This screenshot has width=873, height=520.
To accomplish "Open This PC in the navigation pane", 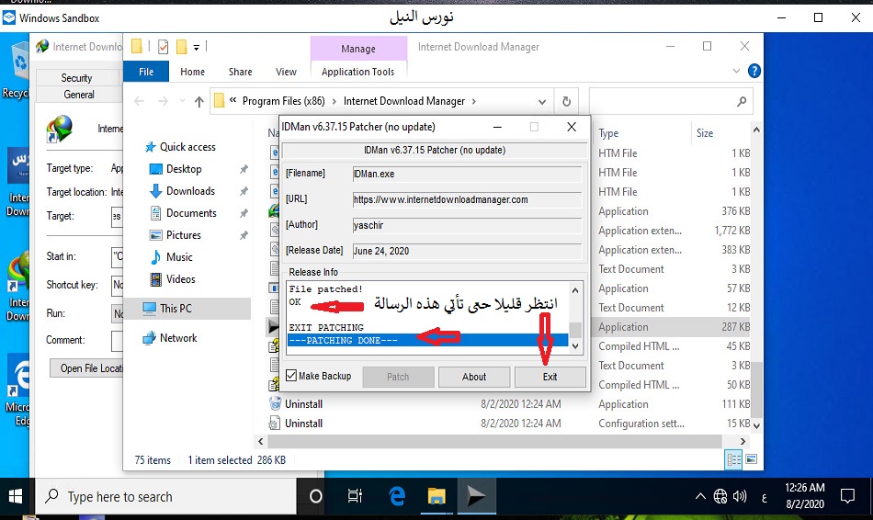I will pyautogui.click(x=175, y=308).
